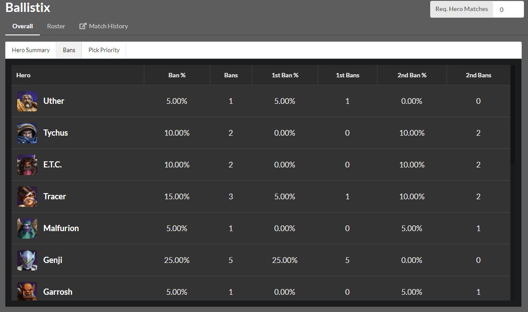Screen dimensions: 528x312
Task: Click Garrosh's hero portrait icon
Action: (27, 291)
